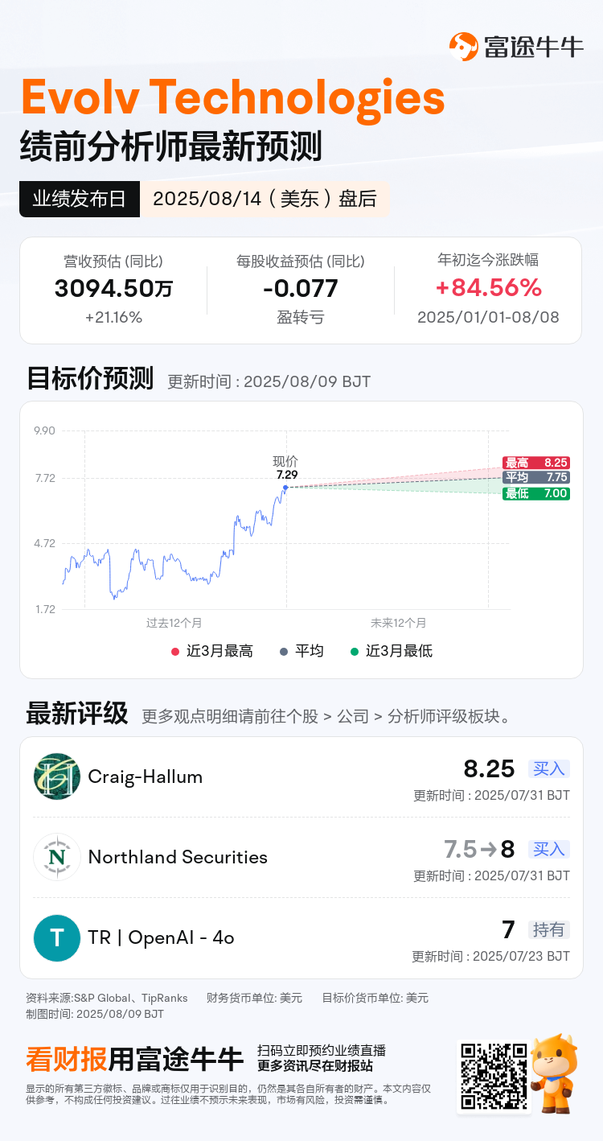Tap the Craig-Hallum firm logo
The width and height of the screenshot is (603, 1141).
pos(57,776)
